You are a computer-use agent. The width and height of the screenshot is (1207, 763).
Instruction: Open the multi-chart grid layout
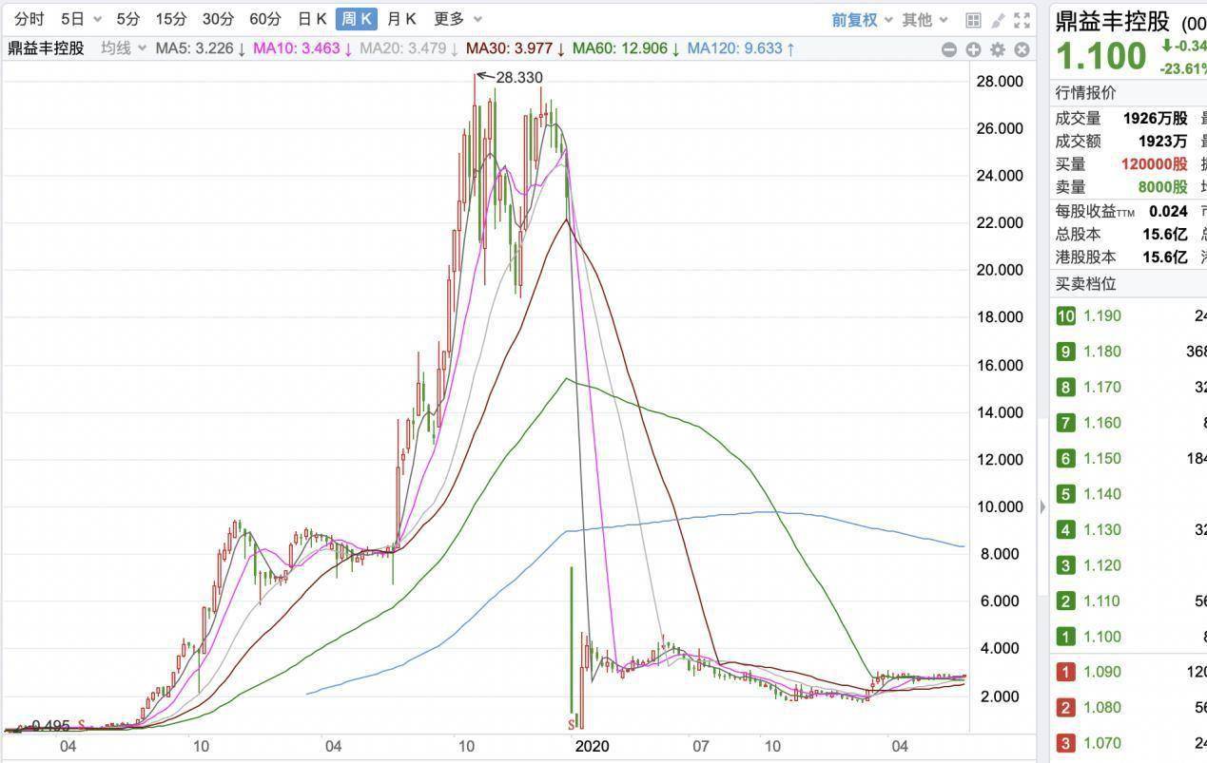click(x=973, y=19)
